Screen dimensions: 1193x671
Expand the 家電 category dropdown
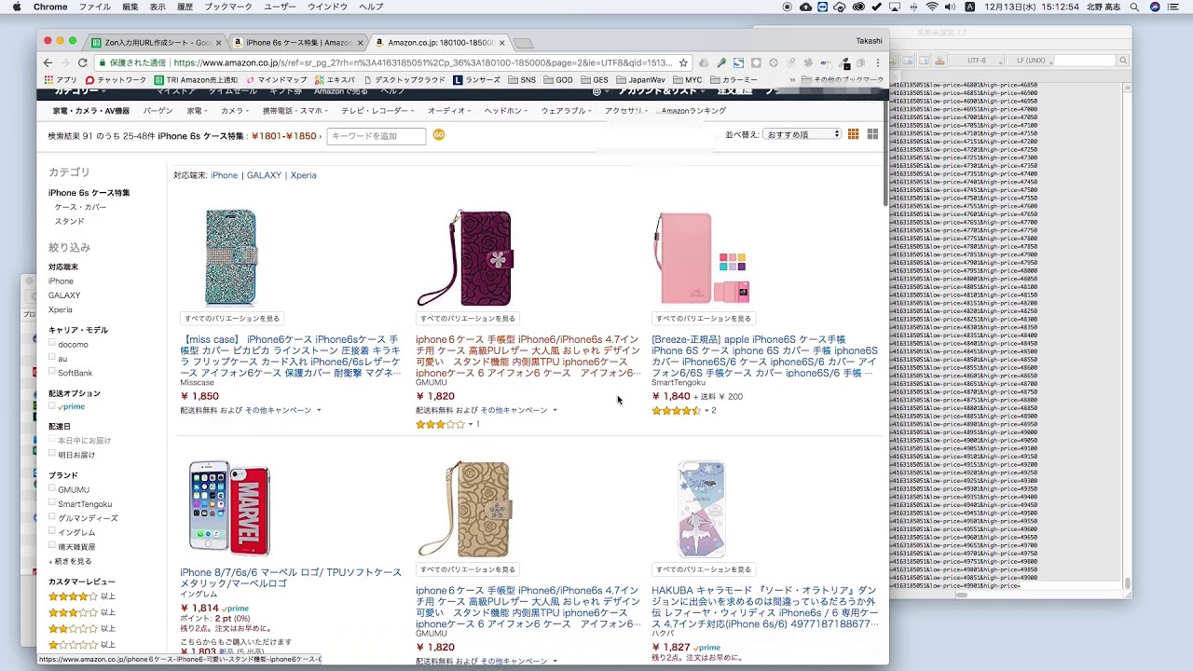pyautogui.click(x=198, y=111)
